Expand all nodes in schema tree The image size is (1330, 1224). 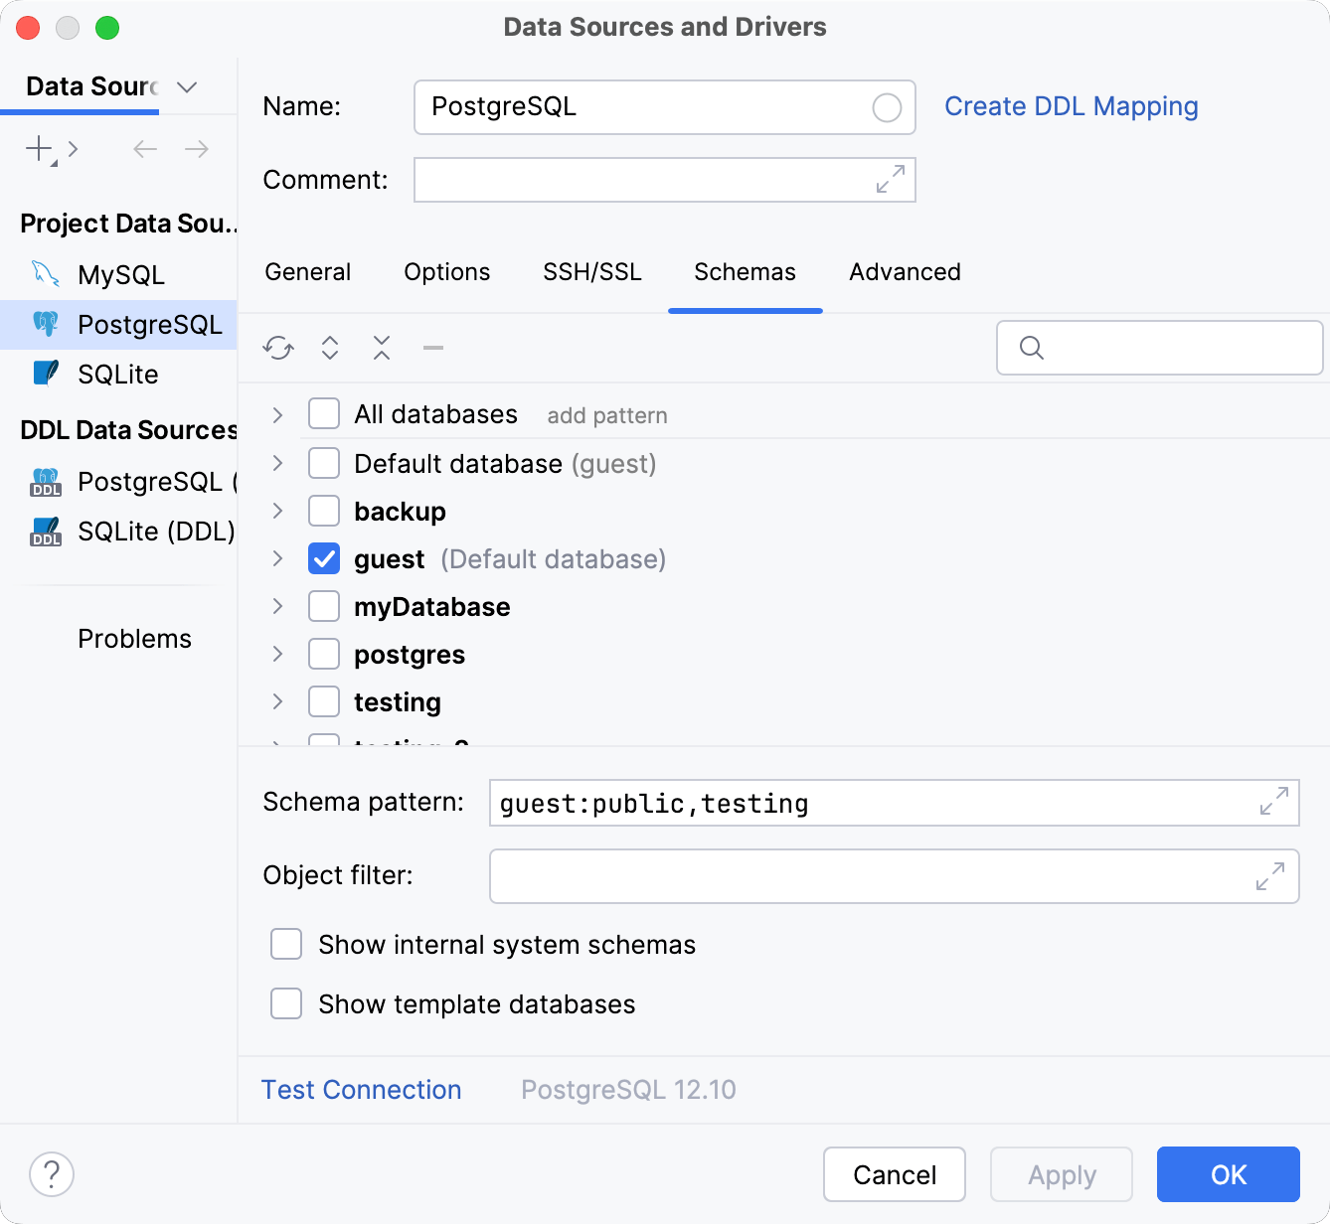[x=329, y=348]
